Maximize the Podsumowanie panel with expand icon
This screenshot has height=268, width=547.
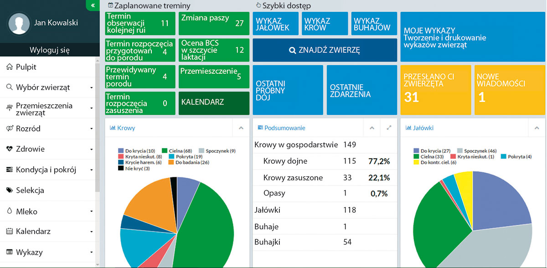[x=389, y=128]
